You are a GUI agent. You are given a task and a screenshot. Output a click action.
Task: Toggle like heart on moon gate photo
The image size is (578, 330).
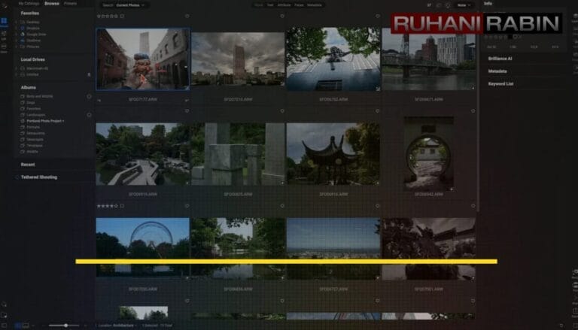pos(473,111)
